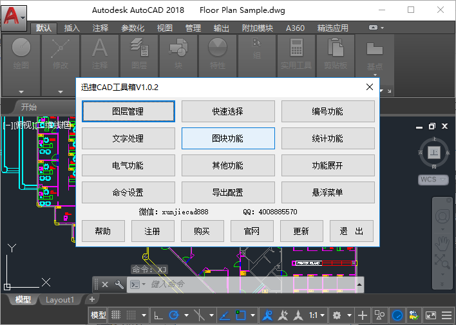Toggle annotation objects display icon

[267, 315]
